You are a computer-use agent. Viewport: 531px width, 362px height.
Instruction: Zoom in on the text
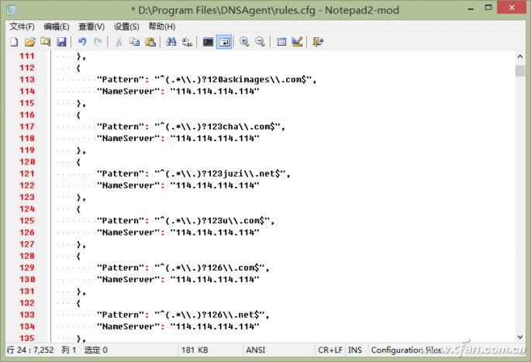click(244, 42)
